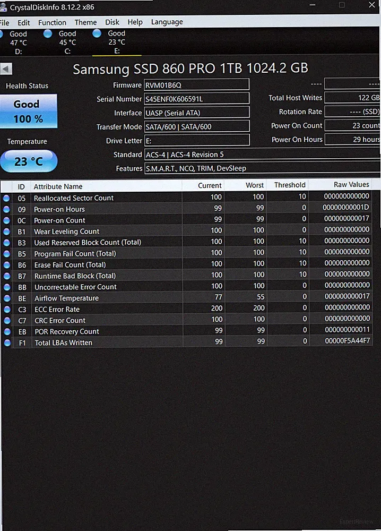Click status icon for Program Fail Count
381x531 pixels.
(x=6, y=254)
